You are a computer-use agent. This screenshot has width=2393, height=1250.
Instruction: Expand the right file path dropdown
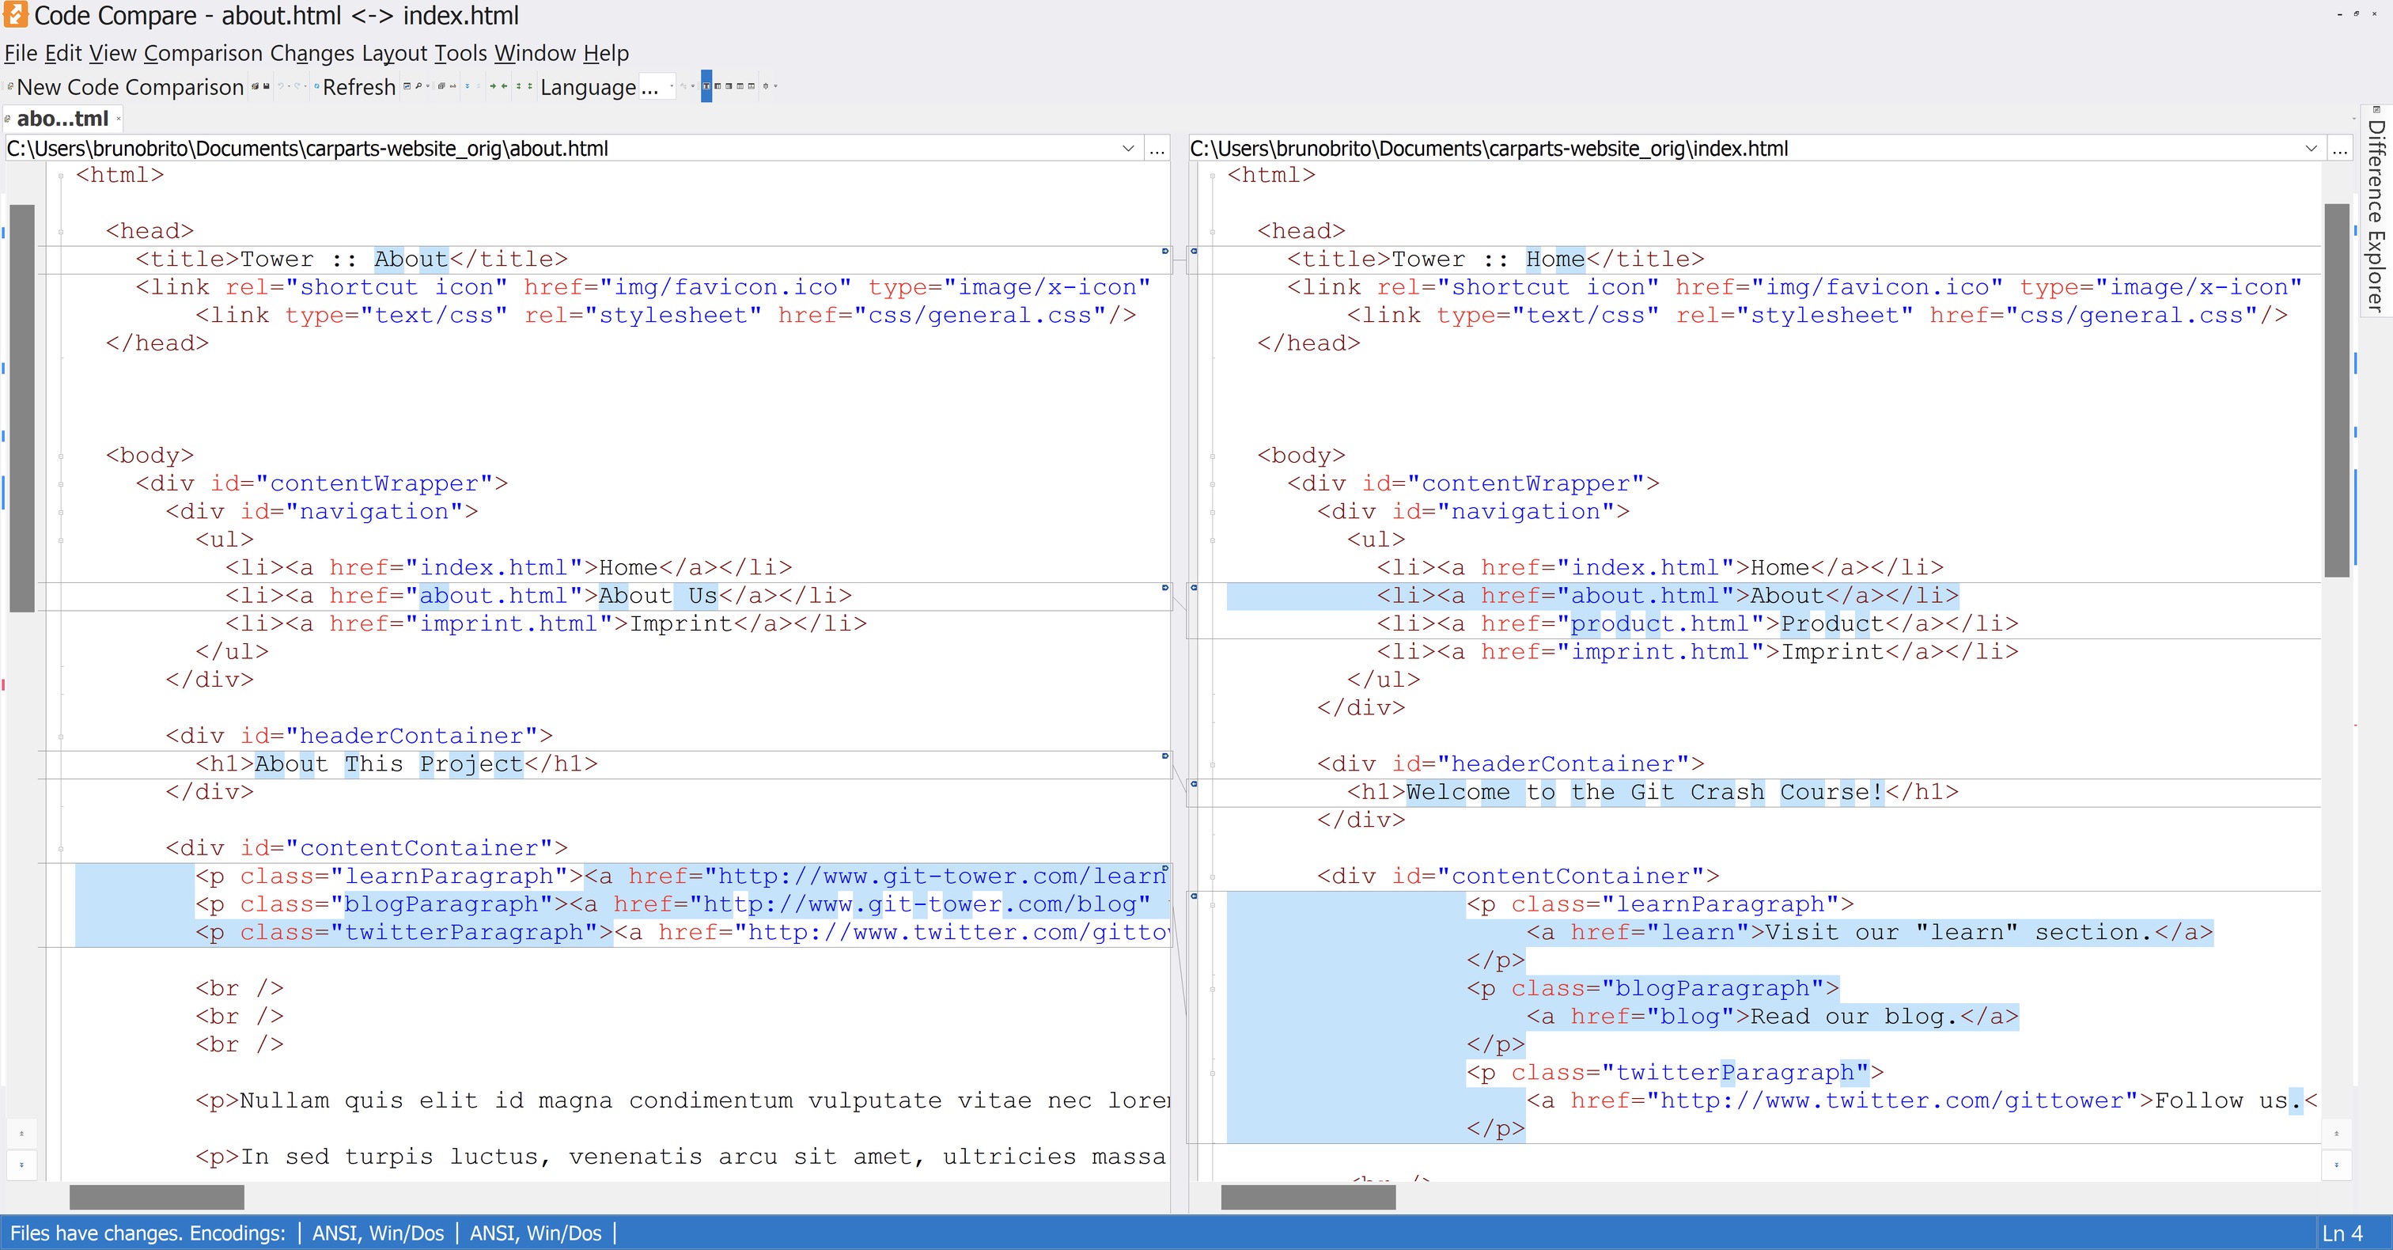coord(2311,147)
